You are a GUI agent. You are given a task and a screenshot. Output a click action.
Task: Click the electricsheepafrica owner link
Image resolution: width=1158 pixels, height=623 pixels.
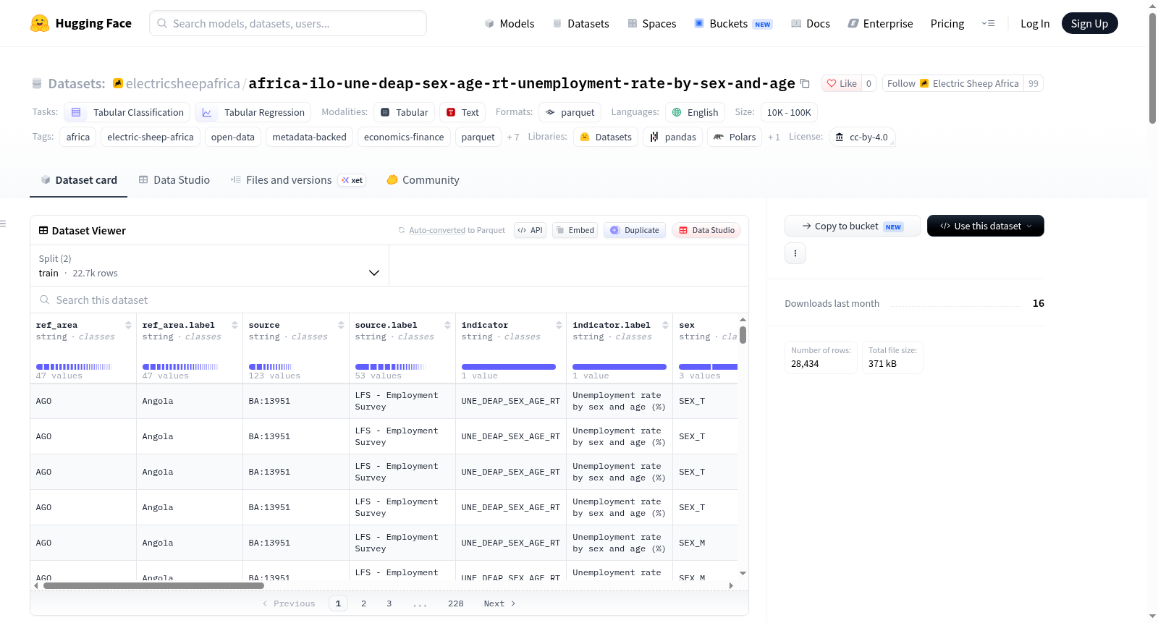point(183,83)
